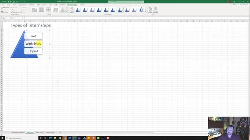Toggle the Text Pane button

click(5, 12)
